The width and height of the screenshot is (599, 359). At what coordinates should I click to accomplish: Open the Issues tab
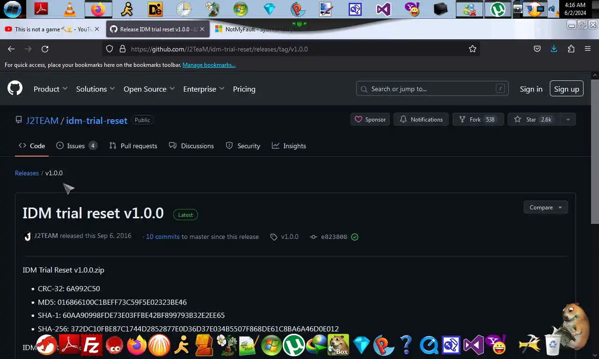[x=76, y=146]
